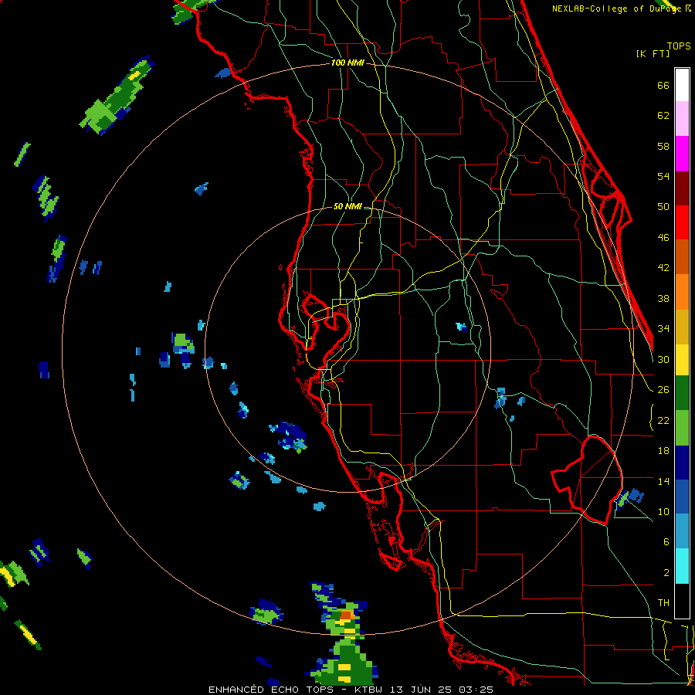Click the navy 18 kft legend swatch
The image size is (695, 695).
pos(682,463)
